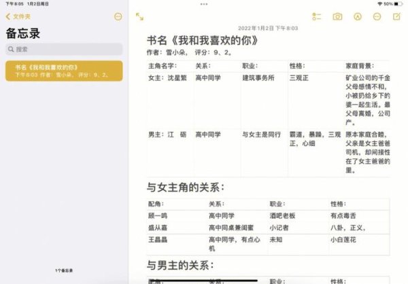Tap the header cell 配角：
Viewport: 408px width, 284px height.
(x=156, y=204)
